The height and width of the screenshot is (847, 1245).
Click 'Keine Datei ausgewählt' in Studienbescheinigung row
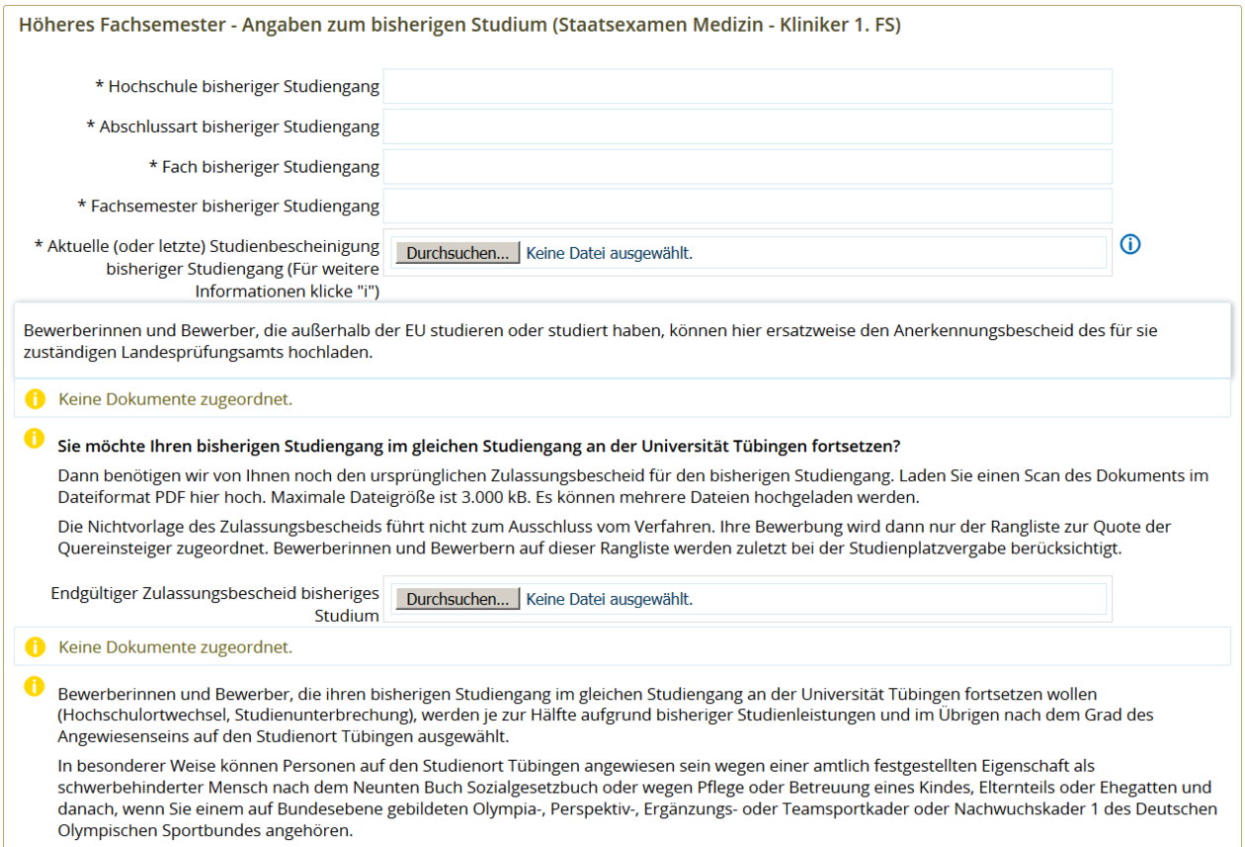click(609, 253)
